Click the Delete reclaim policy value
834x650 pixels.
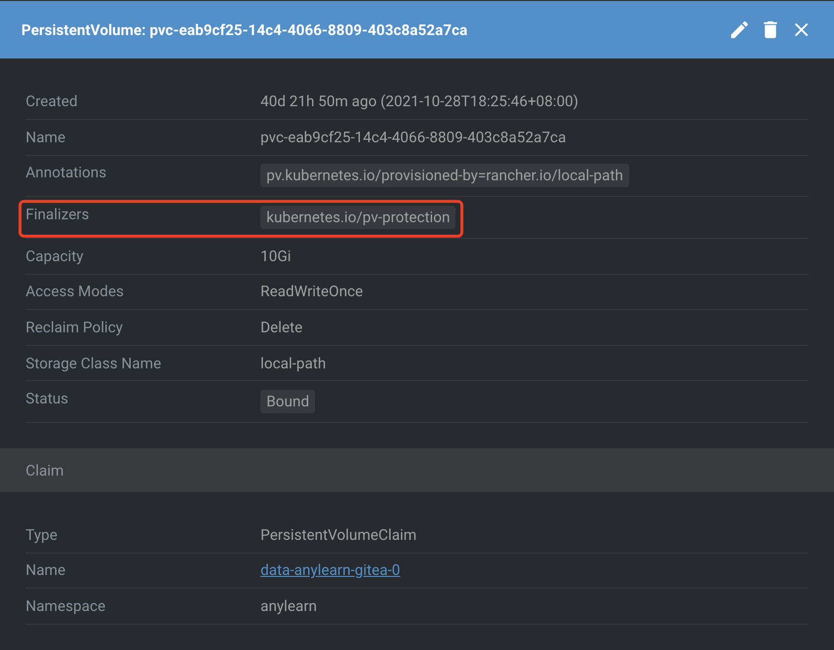click(281, 327)
